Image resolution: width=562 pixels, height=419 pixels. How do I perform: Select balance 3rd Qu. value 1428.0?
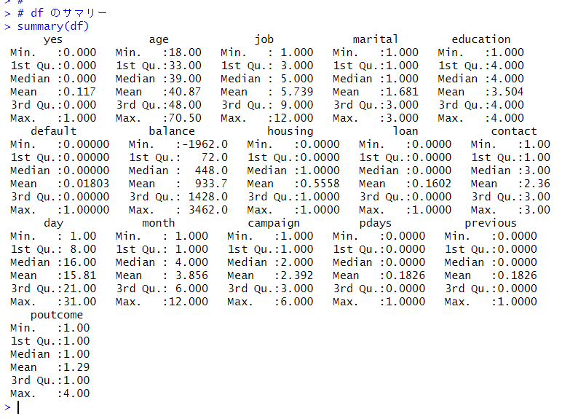pos(208,197)
